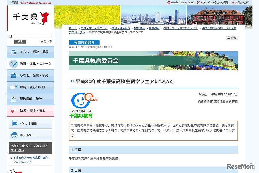Screen dimensions: 259x173
Task: Click inside the search input field
Action: 33,35
